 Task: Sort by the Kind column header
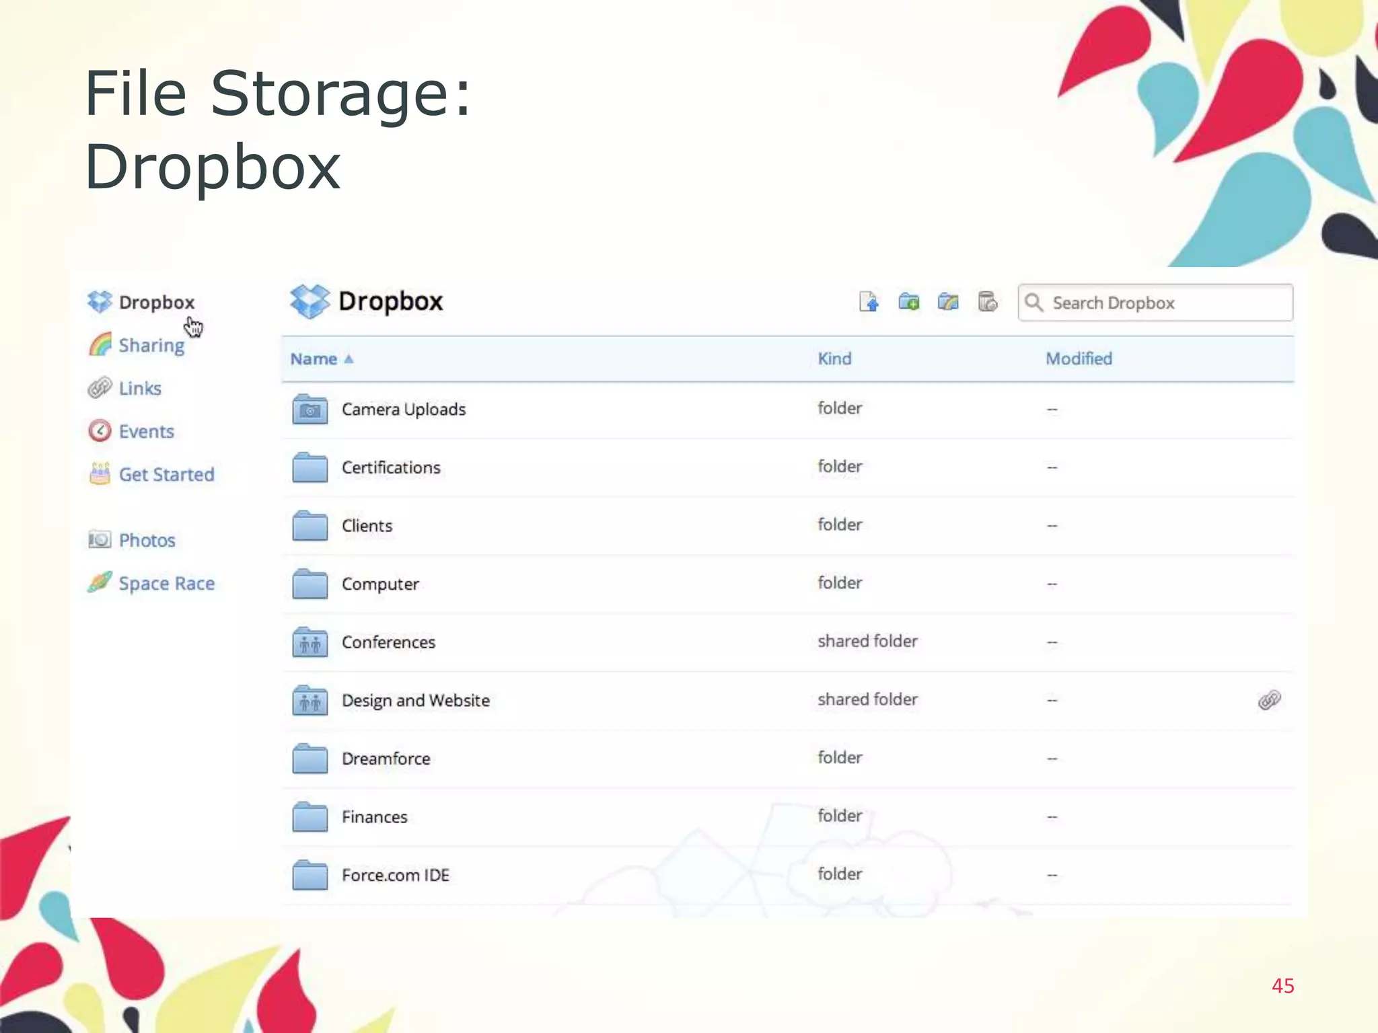pos(834,358)
